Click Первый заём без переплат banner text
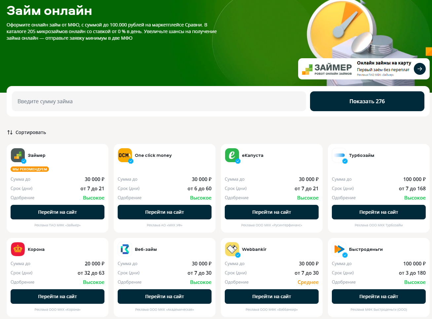 [383, 70]
